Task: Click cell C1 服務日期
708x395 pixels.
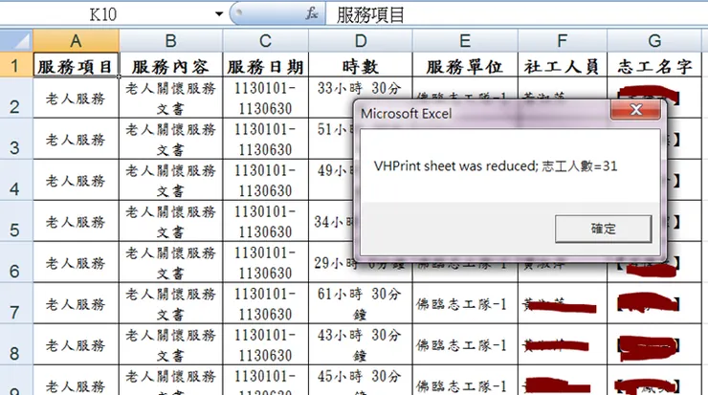Action: [x=266, y=65]
